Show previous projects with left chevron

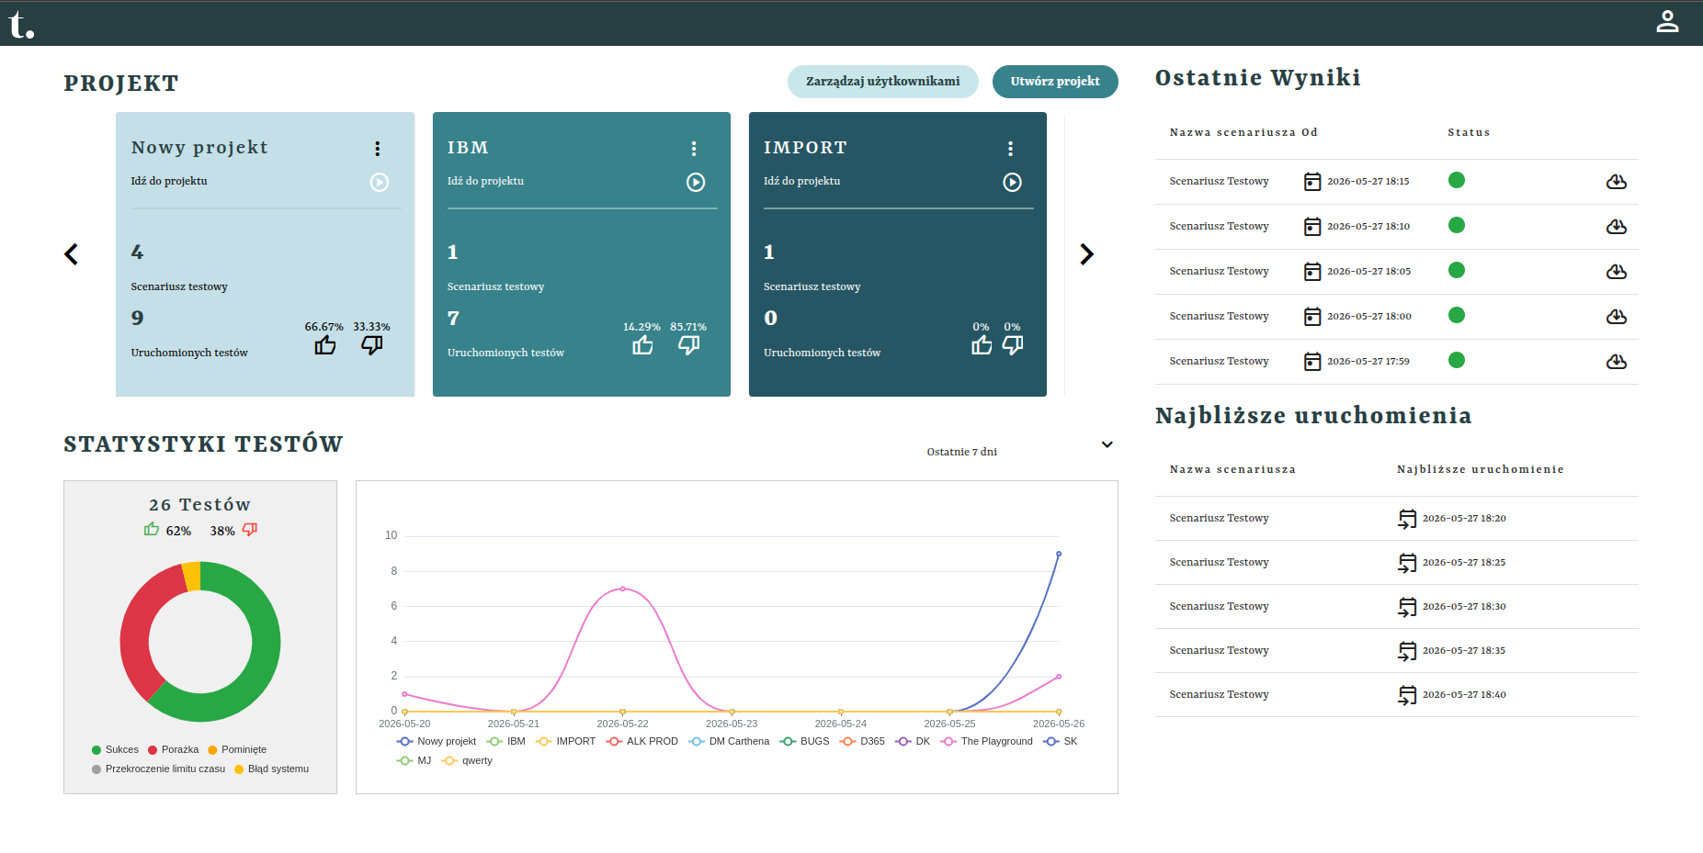(71, 254)
